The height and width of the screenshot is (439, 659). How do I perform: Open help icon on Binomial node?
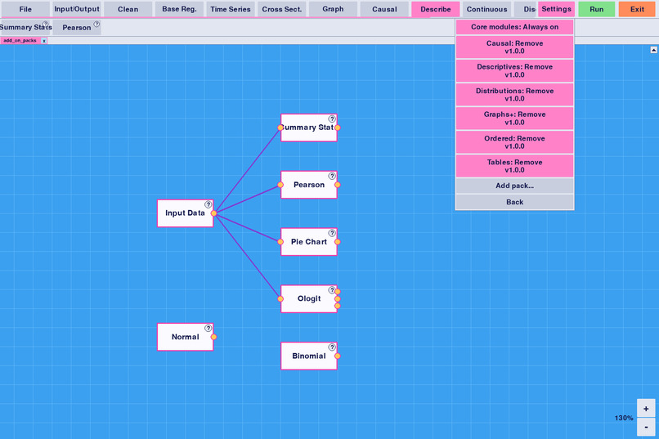pos(332,347)
